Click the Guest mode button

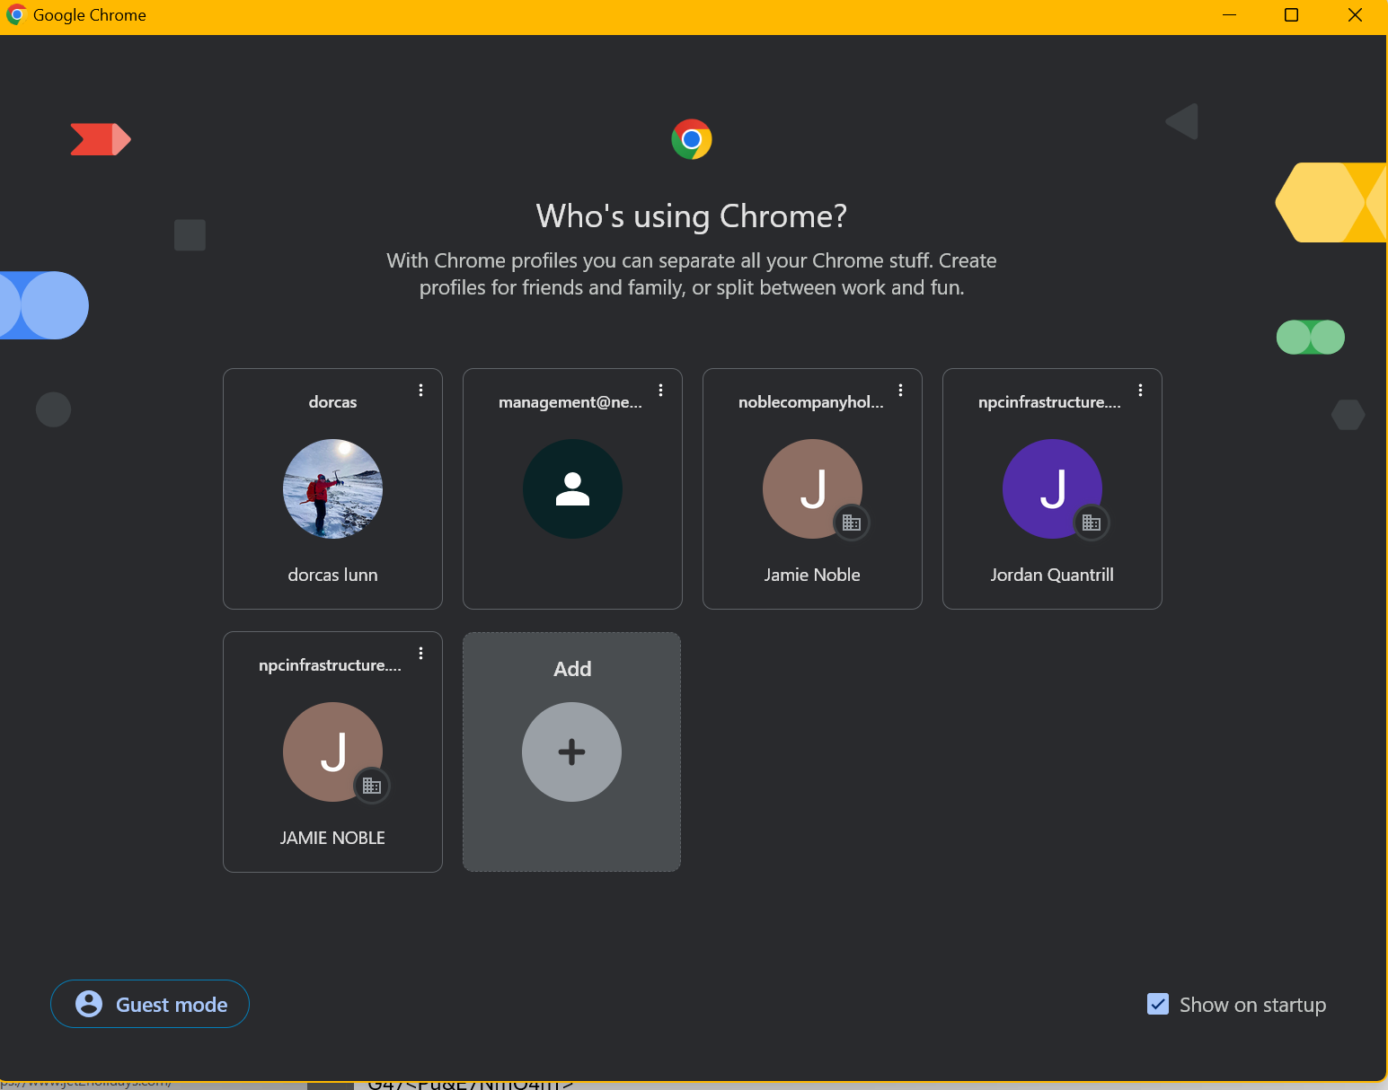click(x=150, y=1004)
